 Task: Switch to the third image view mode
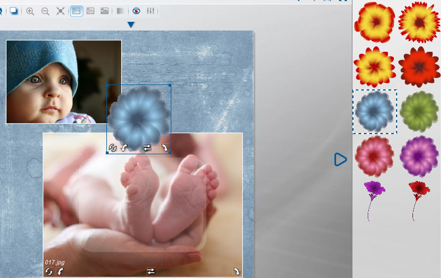pos(105,11)
